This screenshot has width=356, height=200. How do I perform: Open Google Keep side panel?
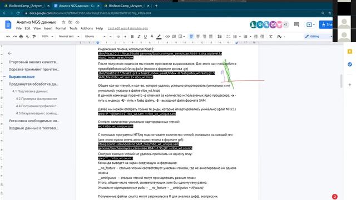click(x=350, y=52)
